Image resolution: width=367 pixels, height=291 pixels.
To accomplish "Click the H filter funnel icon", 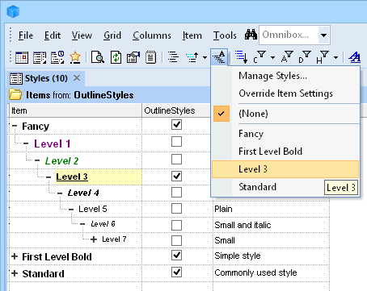I will [323, 57].
